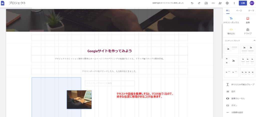Open the settings gear icon
This screenshot has height=117, width=256.
click(x=227, y=3)
